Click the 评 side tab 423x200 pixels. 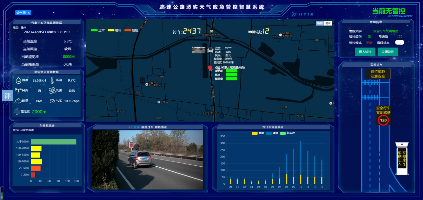pyautogui.click(x=7, y=95)
